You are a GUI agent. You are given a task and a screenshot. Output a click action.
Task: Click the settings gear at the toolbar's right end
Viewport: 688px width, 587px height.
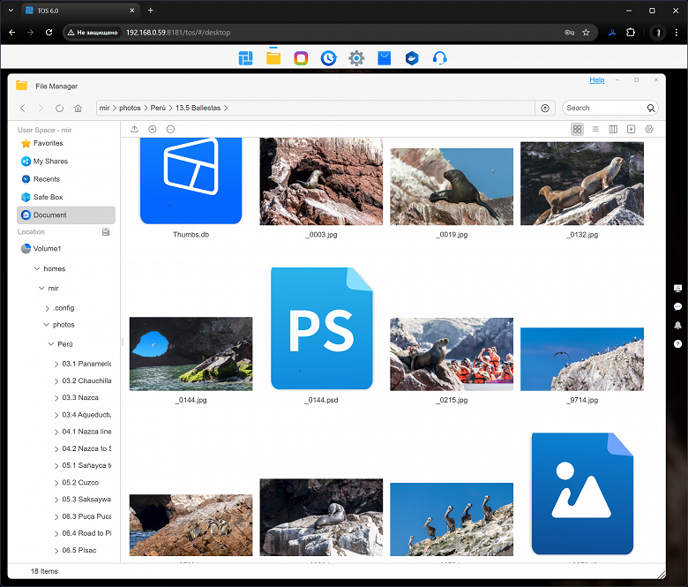coord(649,129)
